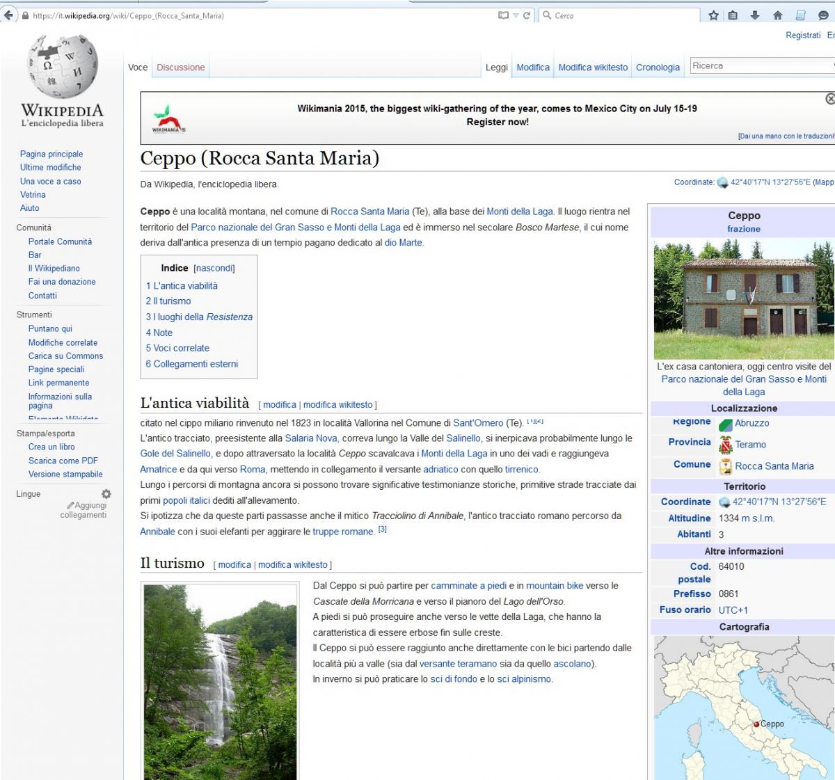Open Versione stampabile link
Image resolution: width=835 pixels, height=780 pixels.
pyautogui.click(x=65, y=475)
